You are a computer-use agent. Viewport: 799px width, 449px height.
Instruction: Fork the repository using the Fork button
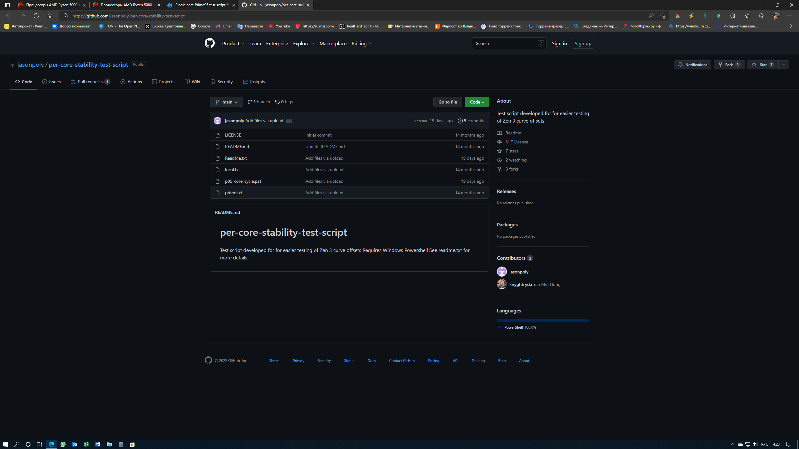coord(729,65)
